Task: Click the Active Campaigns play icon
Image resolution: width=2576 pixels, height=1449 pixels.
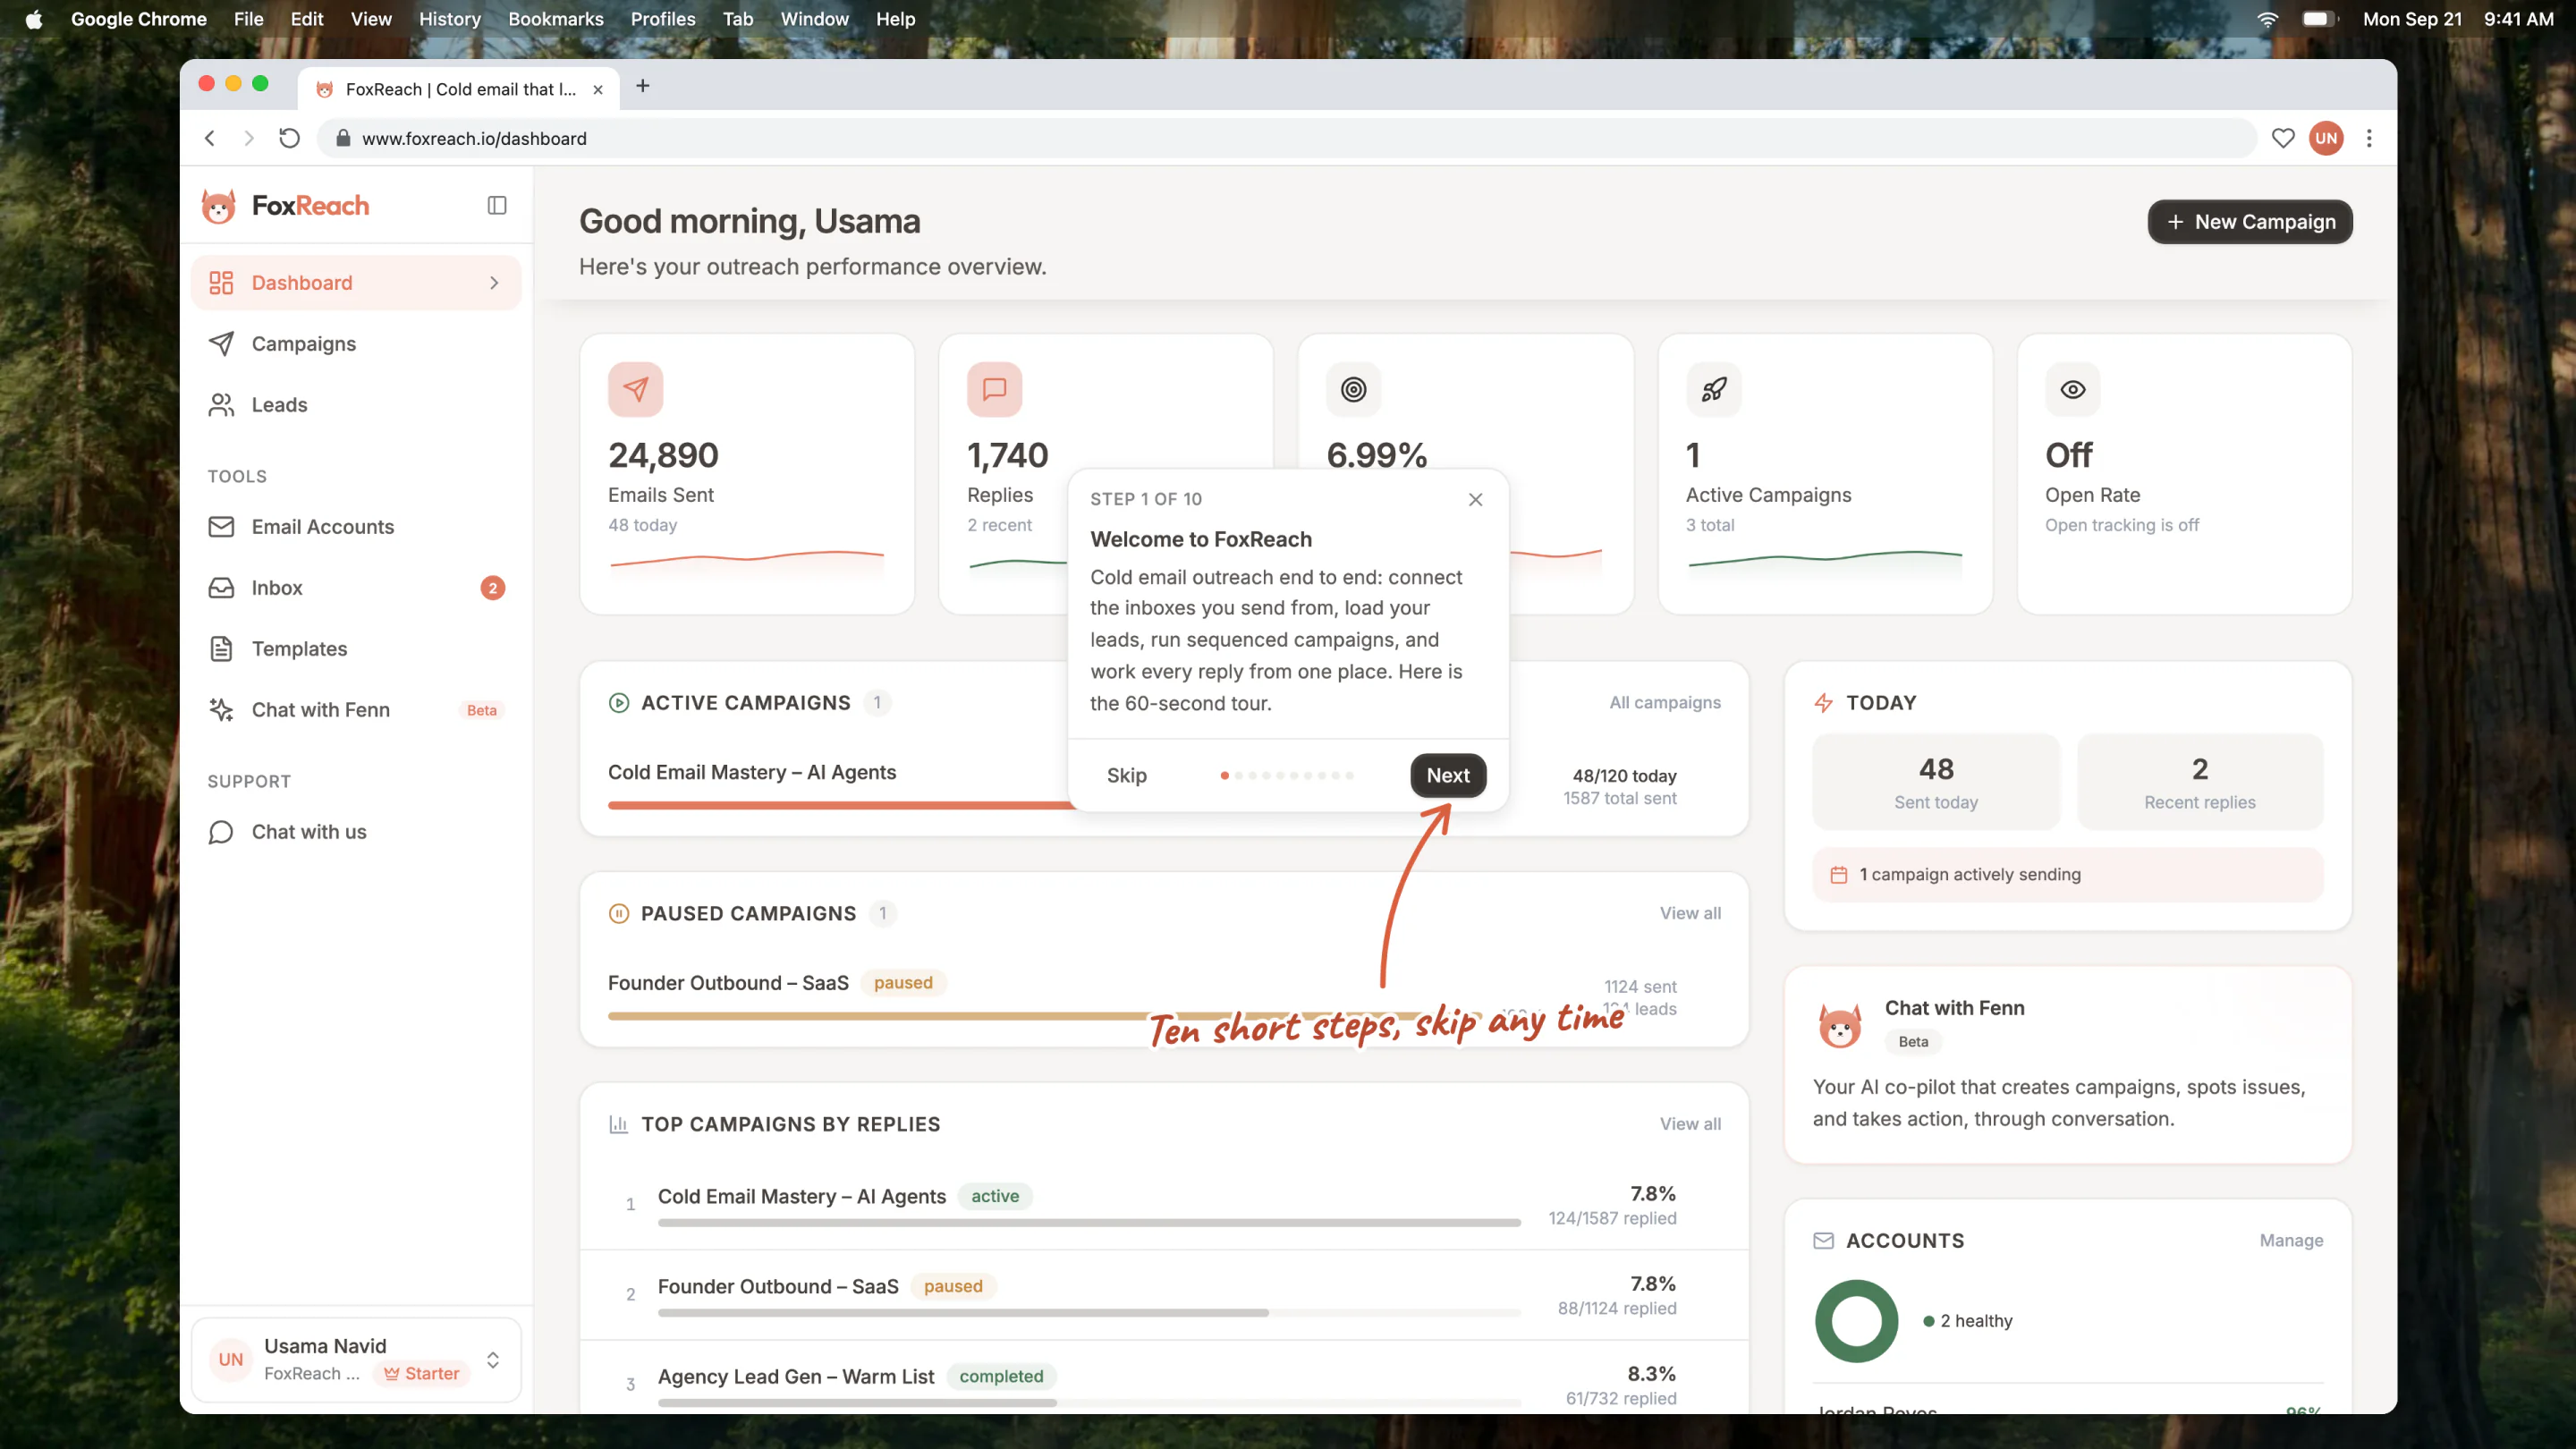Action: coord(619,703)
